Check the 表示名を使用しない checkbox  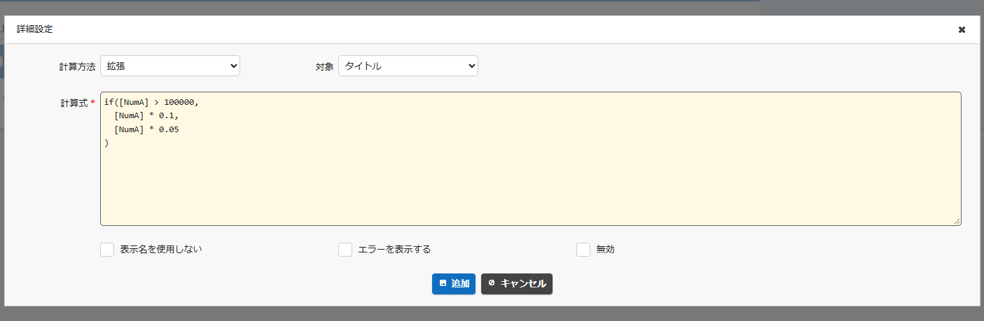pyautogui.click(x=107, y=250)
